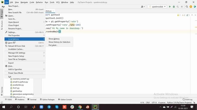Open Chrome from the taskbar
The width and height of the screenshot is (197, 110).
point(80,107)
